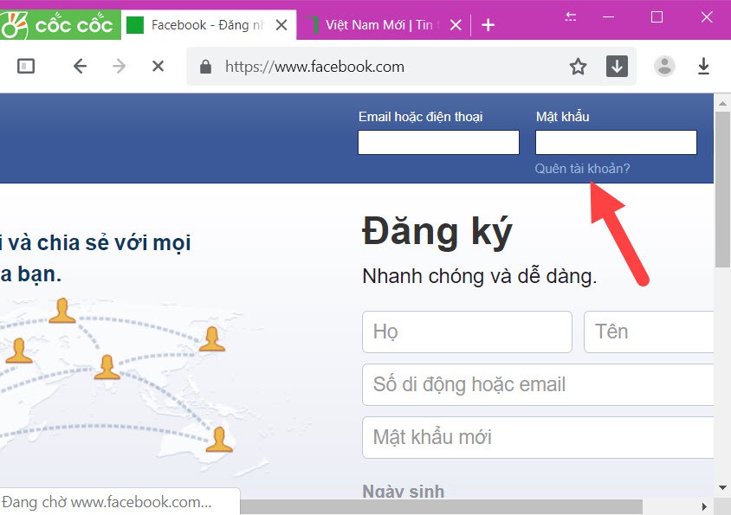Click the Số di động hoặc email field
Viewport: 731px width, 515px height.
pos(538,384)
